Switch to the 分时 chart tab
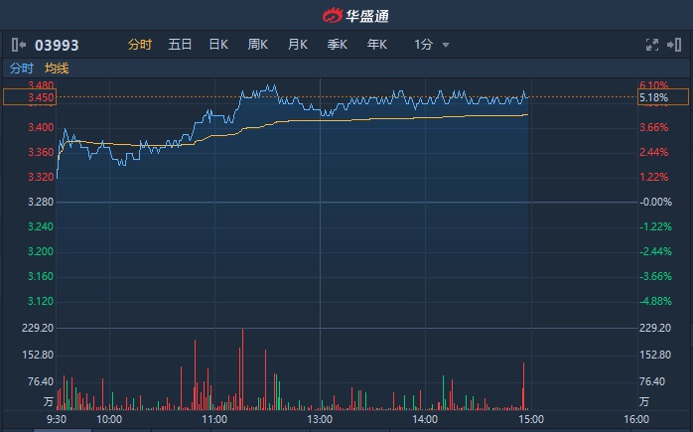 (x=140, y=45)
